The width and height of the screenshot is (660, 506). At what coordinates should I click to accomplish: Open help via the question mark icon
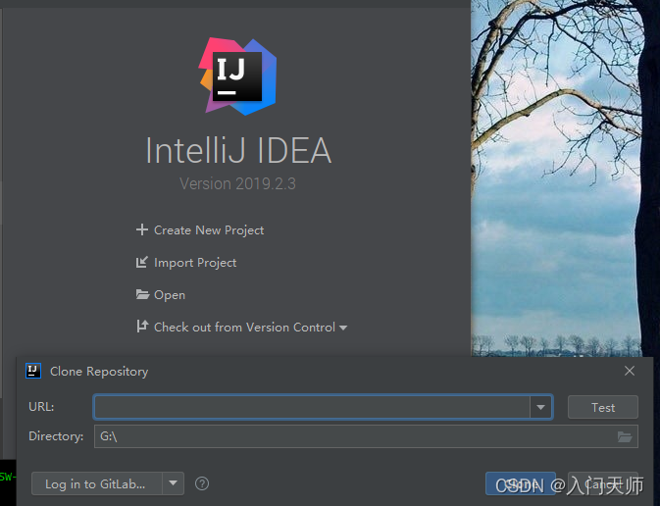(202, 483)
